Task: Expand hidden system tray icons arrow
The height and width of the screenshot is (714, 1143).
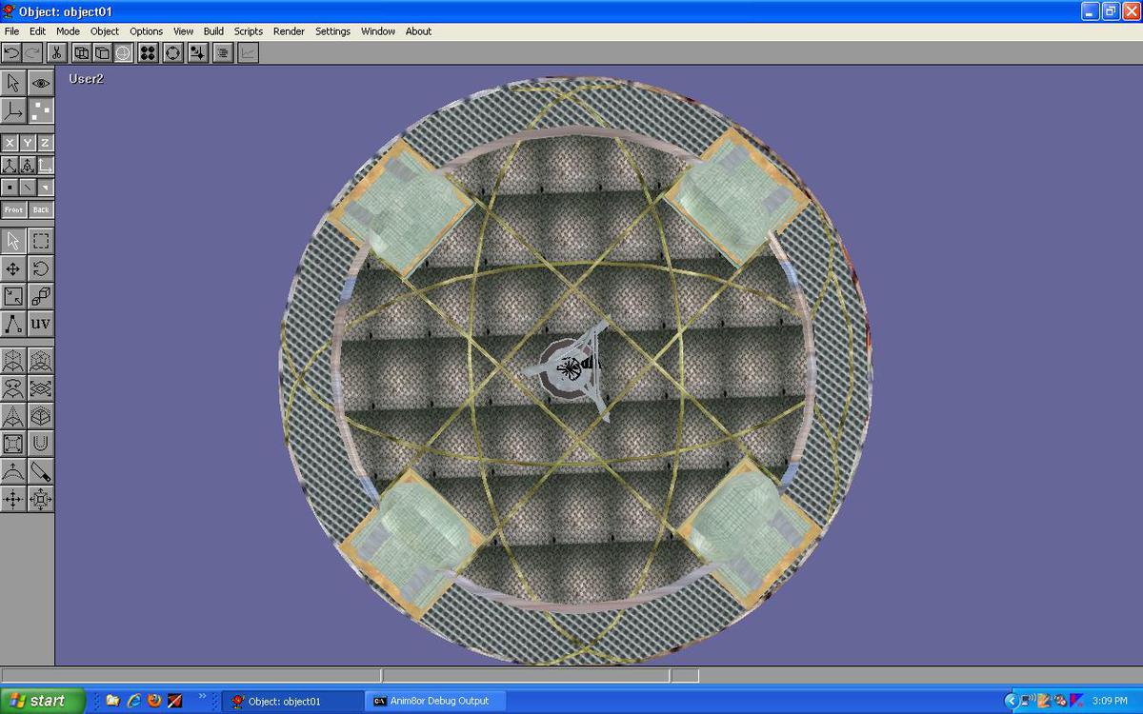Action: (1012, 701)
